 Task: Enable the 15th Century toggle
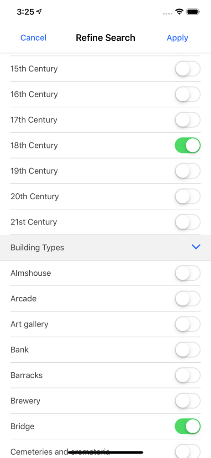point(188,69)
